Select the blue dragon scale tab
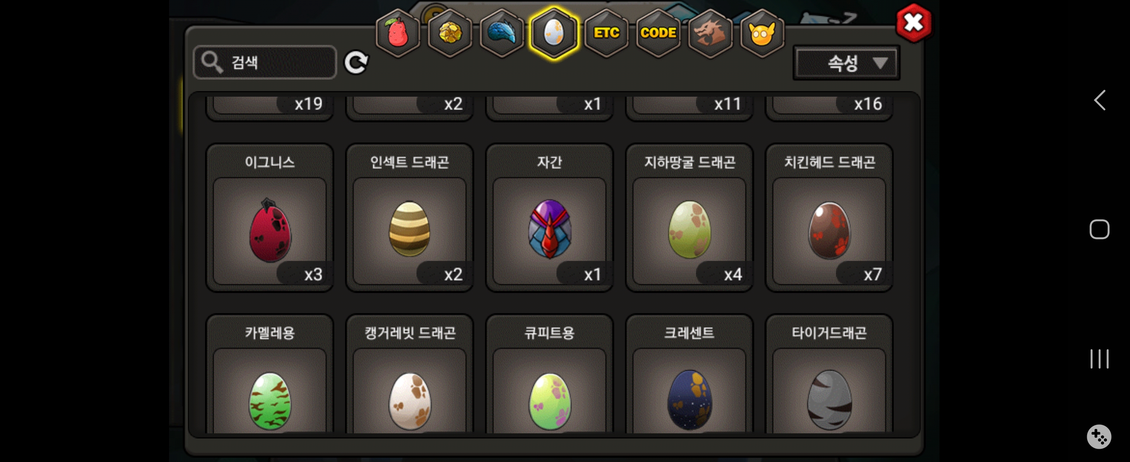The width and height of the screenshot is (1130, 462). pyautogui.click(x=501, y=33)
